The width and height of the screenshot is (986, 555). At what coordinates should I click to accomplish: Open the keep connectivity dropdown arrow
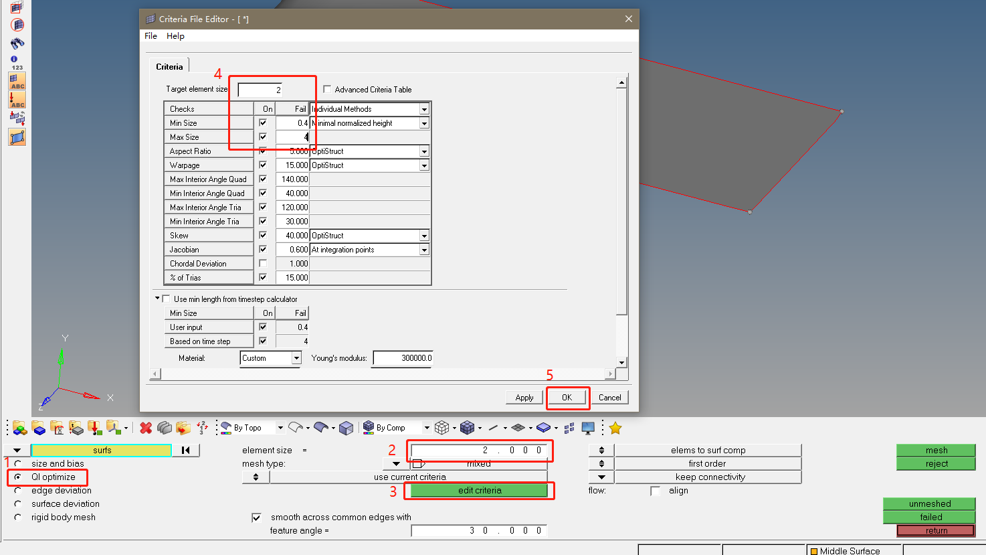601,477
